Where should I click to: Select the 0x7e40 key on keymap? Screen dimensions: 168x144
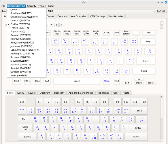pos(106,33)
